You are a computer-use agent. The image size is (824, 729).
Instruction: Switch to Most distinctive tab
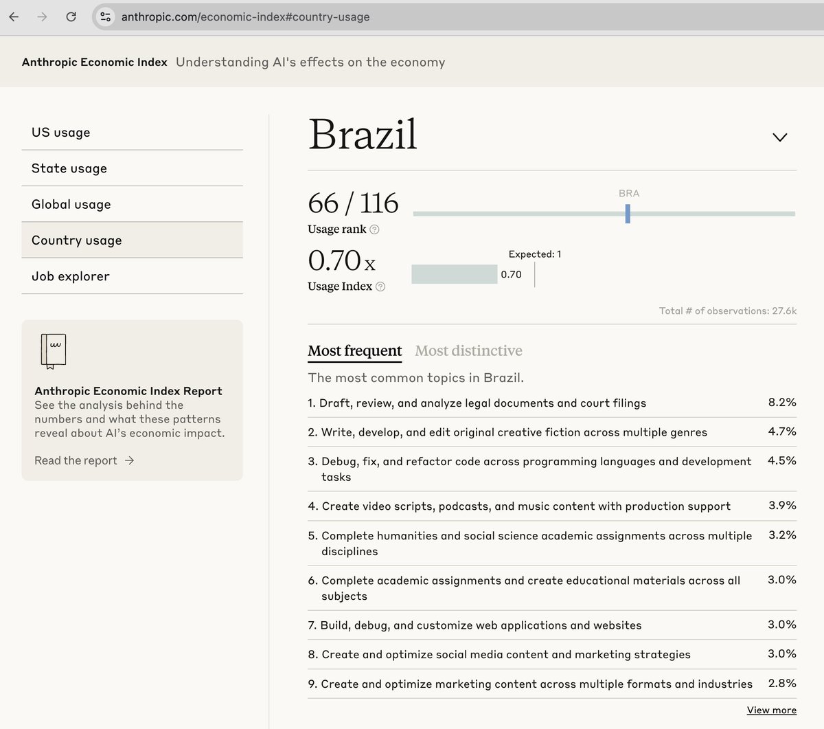coord(468,351)
